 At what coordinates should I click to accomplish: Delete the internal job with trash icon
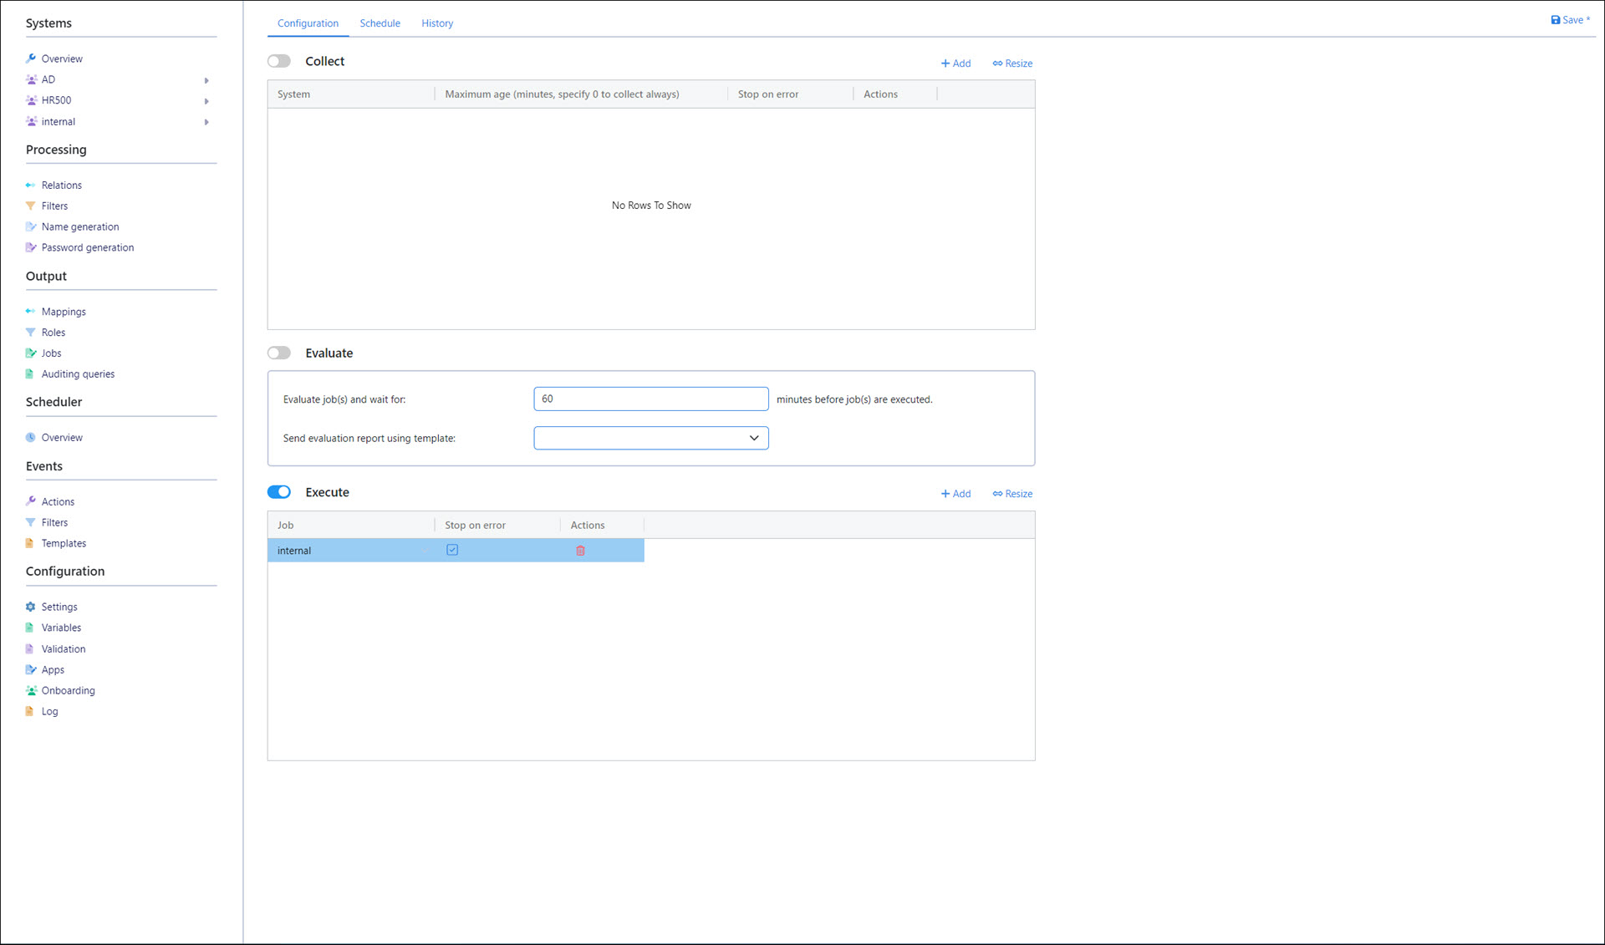point(580,551)
